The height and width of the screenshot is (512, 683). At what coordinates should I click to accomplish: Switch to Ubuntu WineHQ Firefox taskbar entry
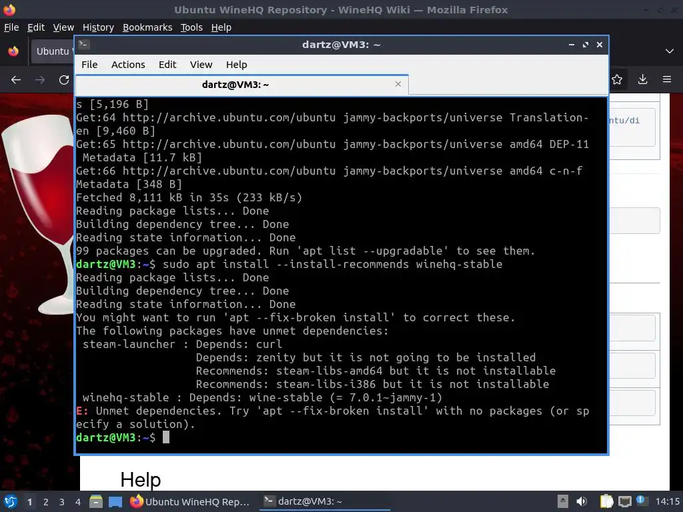tap(190, 501)
